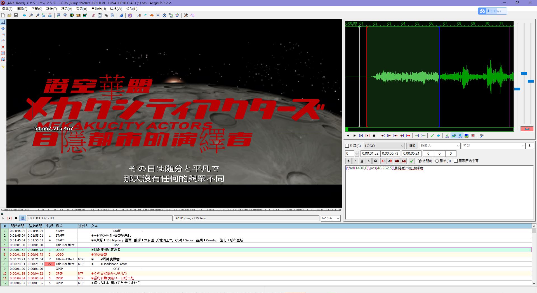Add lead-in to audio selection

coord(417,136)
